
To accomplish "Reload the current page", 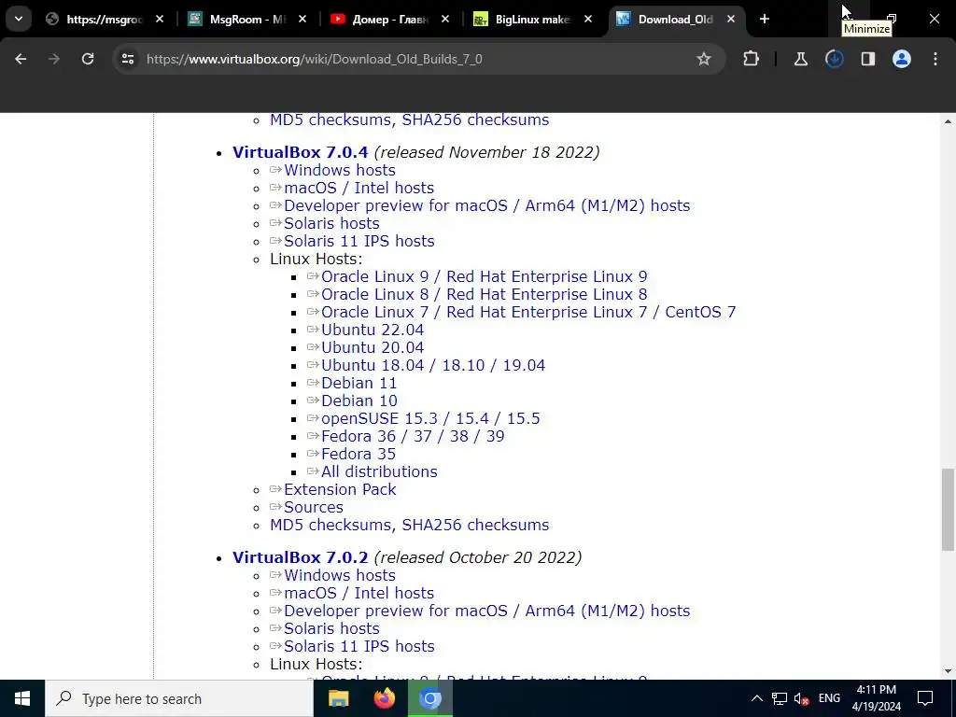I will coord(88,59).
